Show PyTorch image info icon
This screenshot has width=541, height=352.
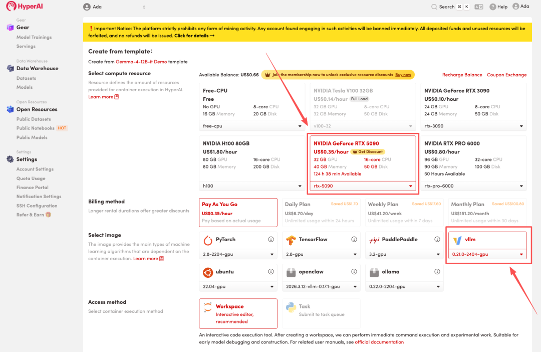pyautogui.click(x=271, y=239)
